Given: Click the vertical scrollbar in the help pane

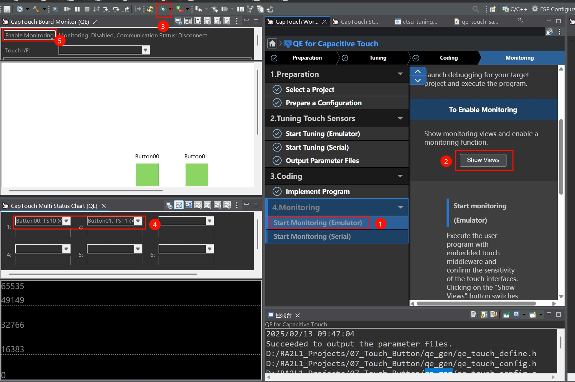Looking at the screenshot, I should click(561, 157).
